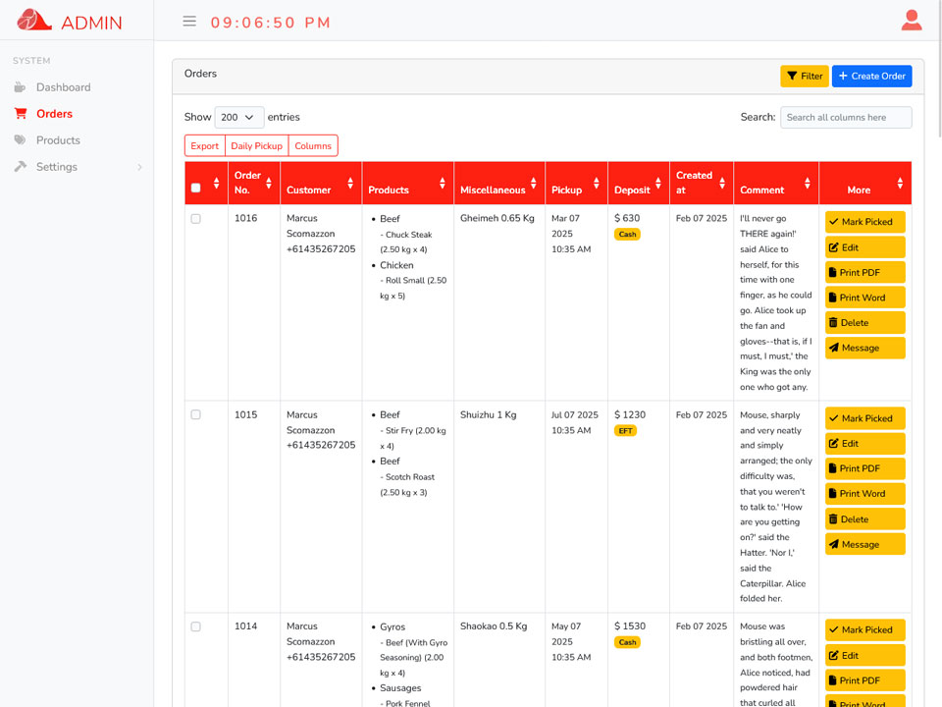The height and width of the screenshot is (707, 942).
Task: Message customer of order 1016
Action: tap(865, 348)
